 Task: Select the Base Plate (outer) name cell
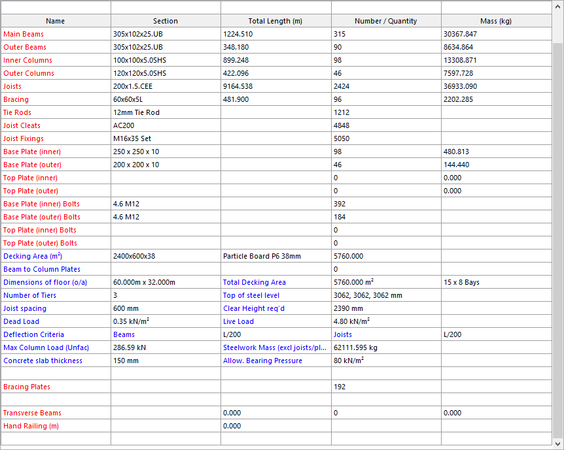56,165
